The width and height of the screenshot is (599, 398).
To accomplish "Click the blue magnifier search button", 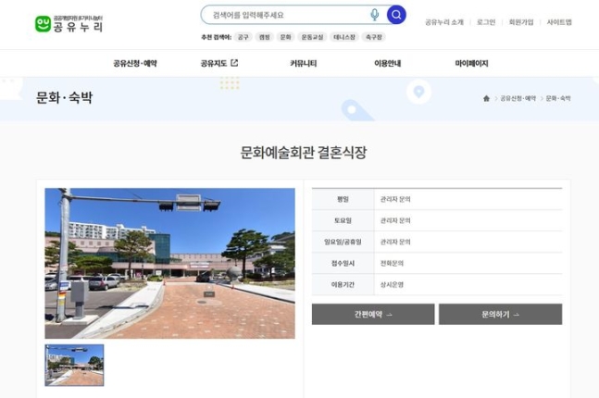I will pyautogui.click(x=396, y=15).
